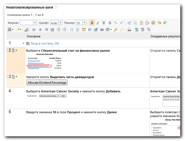Click Checking Account link in step 2
The image size is (185, 141).
pos(34,61)
